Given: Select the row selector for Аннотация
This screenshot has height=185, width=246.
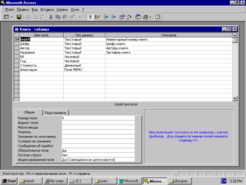Looking at the screenshot, I should 17,70.
